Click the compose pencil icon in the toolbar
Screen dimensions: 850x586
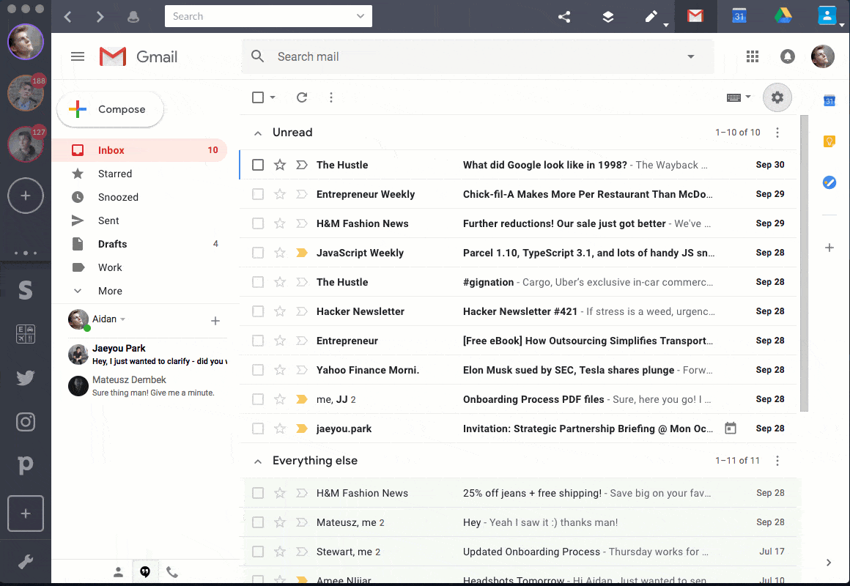click(x=651, y=15)
